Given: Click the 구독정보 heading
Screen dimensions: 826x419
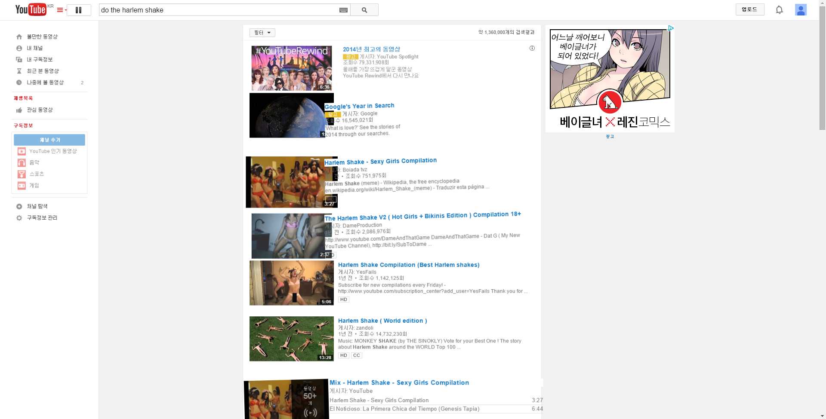Looking at the screenshot, I should pyautogui.click(x=23, y=125).
